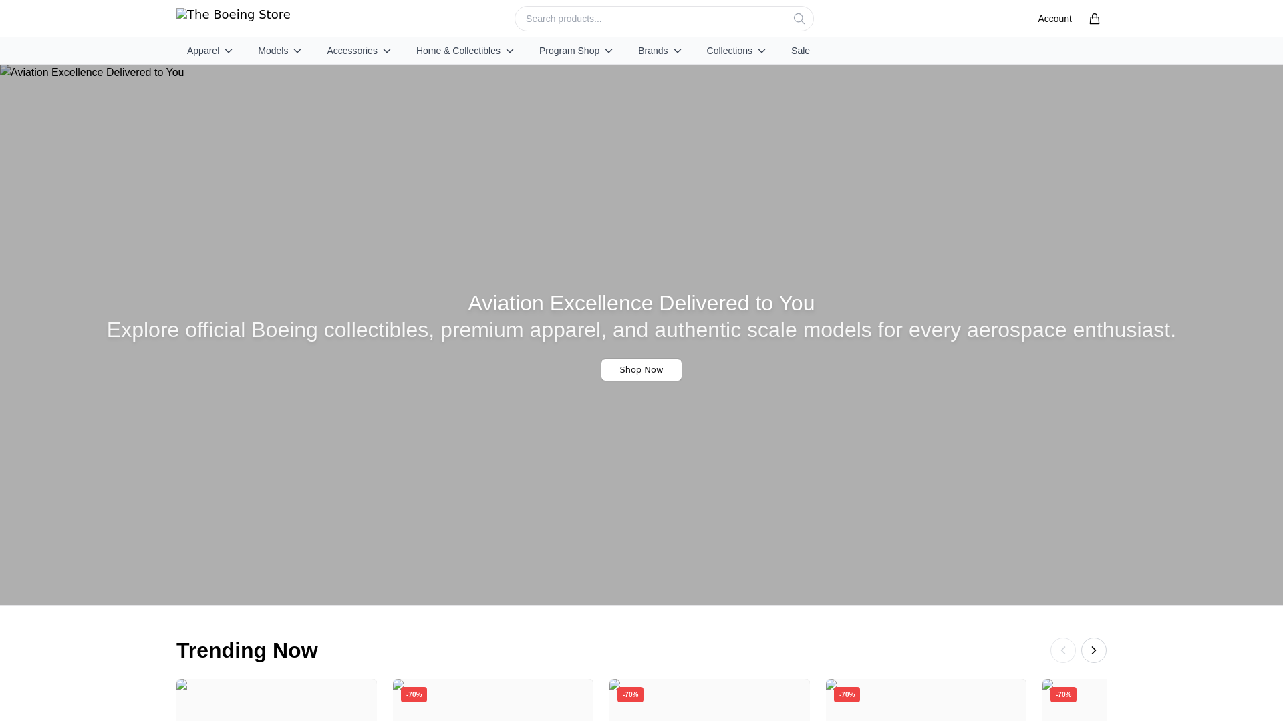Screen dimensions: 1283x721
Task: Open the Account link
Action: (x=1054, y=19)
